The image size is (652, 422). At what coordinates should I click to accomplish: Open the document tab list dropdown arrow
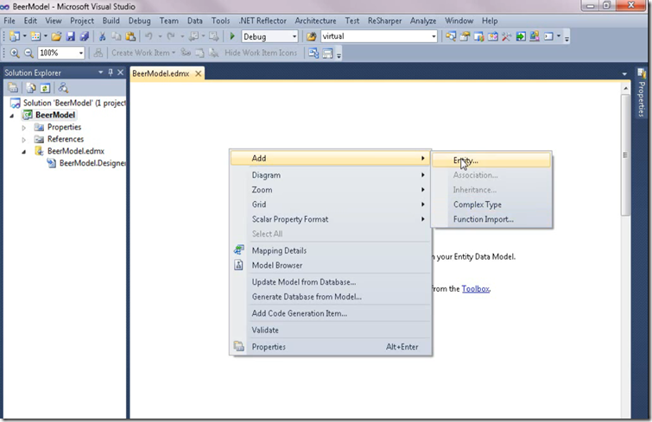624,74
